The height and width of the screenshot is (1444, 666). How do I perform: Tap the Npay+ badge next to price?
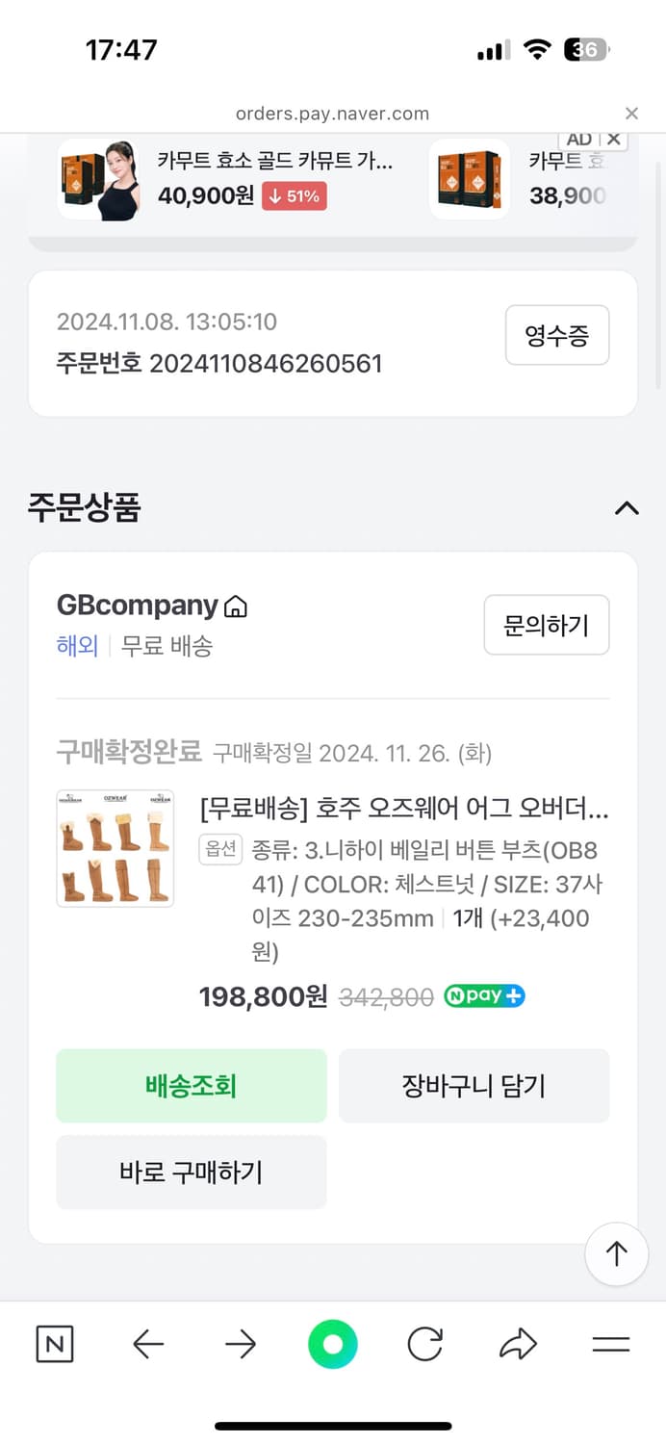coord(484,996)
